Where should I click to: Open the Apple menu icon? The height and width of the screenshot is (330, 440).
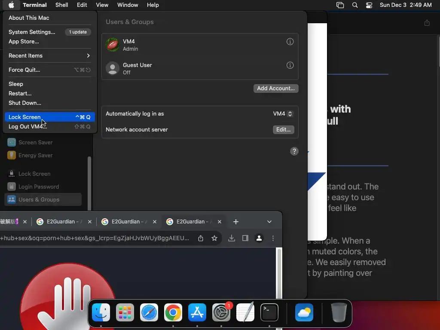coord(11,5)
